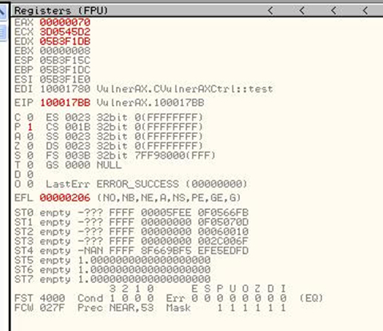
Task: Select SS segment value 0023
Action: click(x=78, y=136)
